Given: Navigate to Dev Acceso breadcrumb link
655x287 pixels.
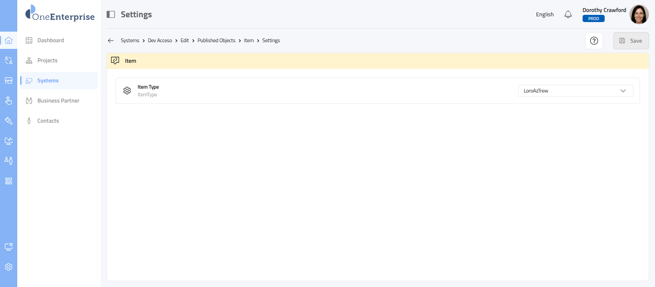Looking at the screenshot, I should (x=160, y=41).
